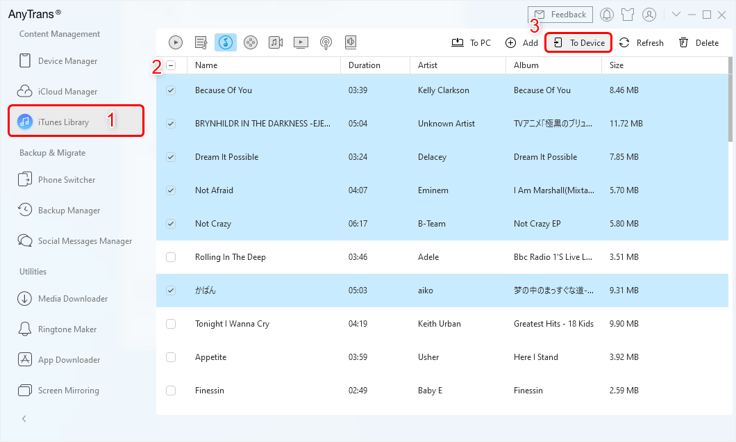Screen dimensions: 736x442
Task: Click the shirt theme icon
Action: (x=628, y=15)
